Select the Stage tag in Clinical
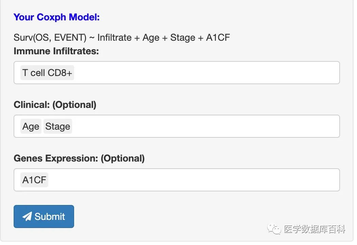The height and width of the screenshot is (245, 357). point(58,127)
